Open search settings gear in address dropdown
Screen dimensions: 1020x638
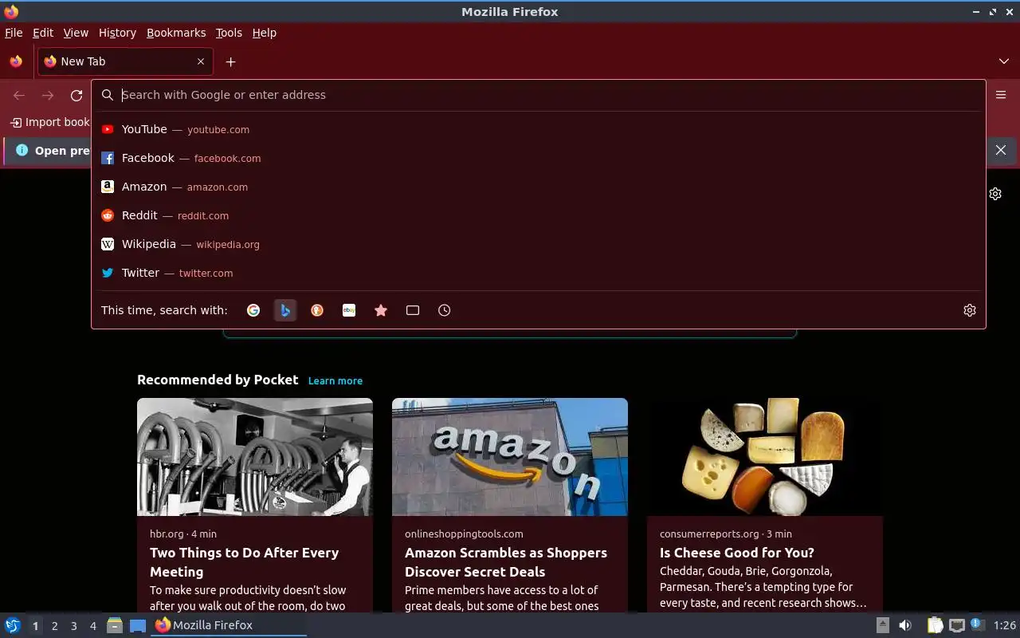[970, 310]
